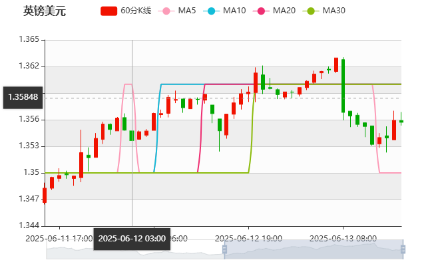The image size is (446, 266).
Task: Click the red 60分K线 legend swatch
Action: point(109,11)
